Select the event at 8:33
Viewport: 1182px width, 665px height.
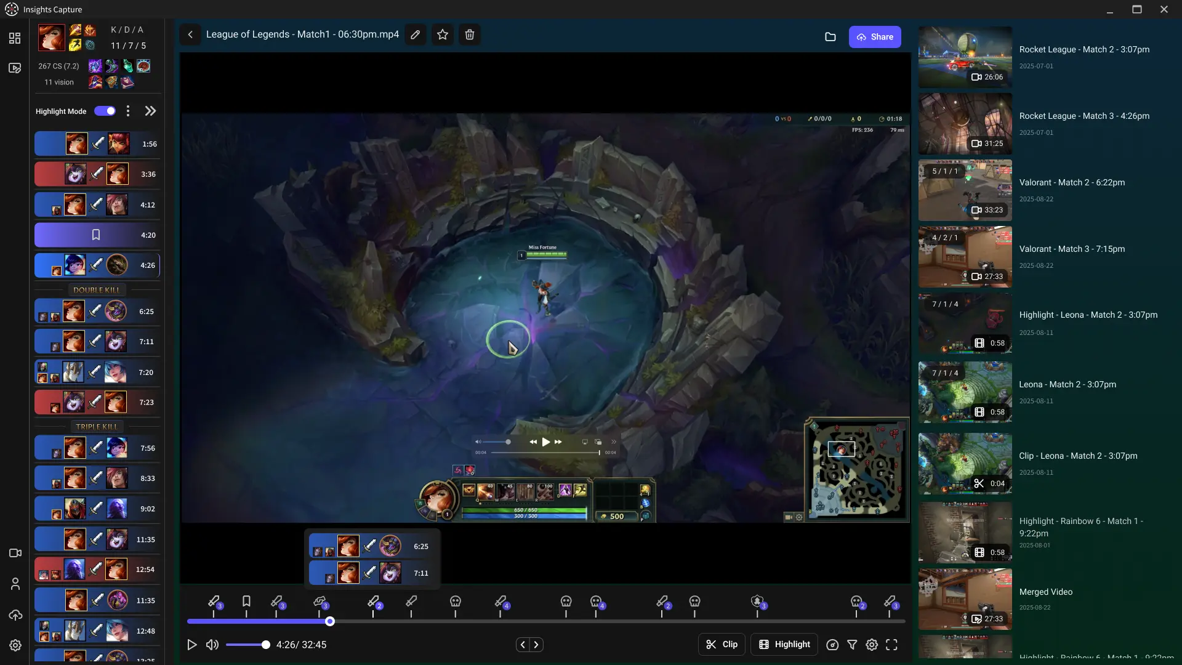click(x=97, y=478)
